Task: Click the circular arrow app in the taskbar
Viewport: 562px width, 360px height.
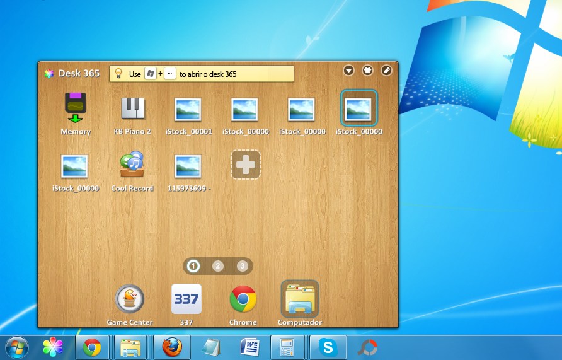Action: tap(368, 347)
